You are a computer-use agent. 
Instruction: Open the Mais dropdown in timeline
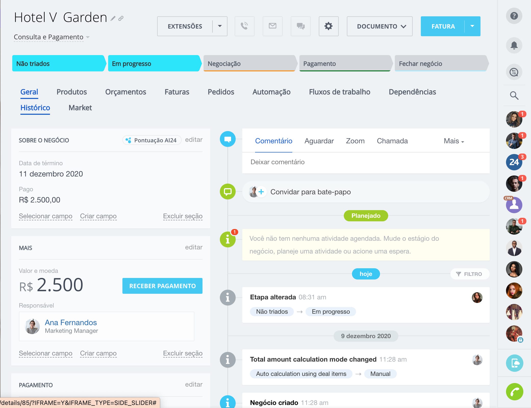[454, 141]
